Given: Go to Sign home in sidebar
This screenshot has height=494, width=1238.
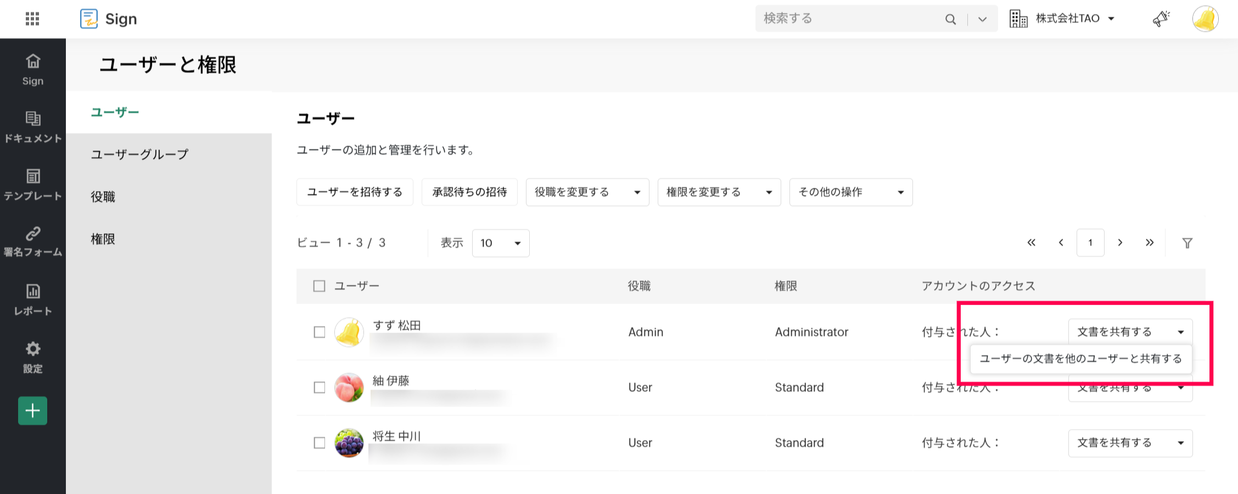Looking at the screenshot, I should pos(33,69).
